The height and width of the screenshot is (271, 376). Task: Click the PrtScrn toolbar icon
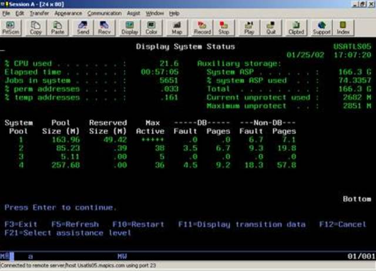11,28
